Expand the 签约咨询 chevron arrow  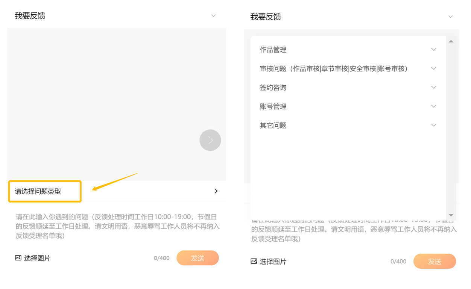coord(433,87)
